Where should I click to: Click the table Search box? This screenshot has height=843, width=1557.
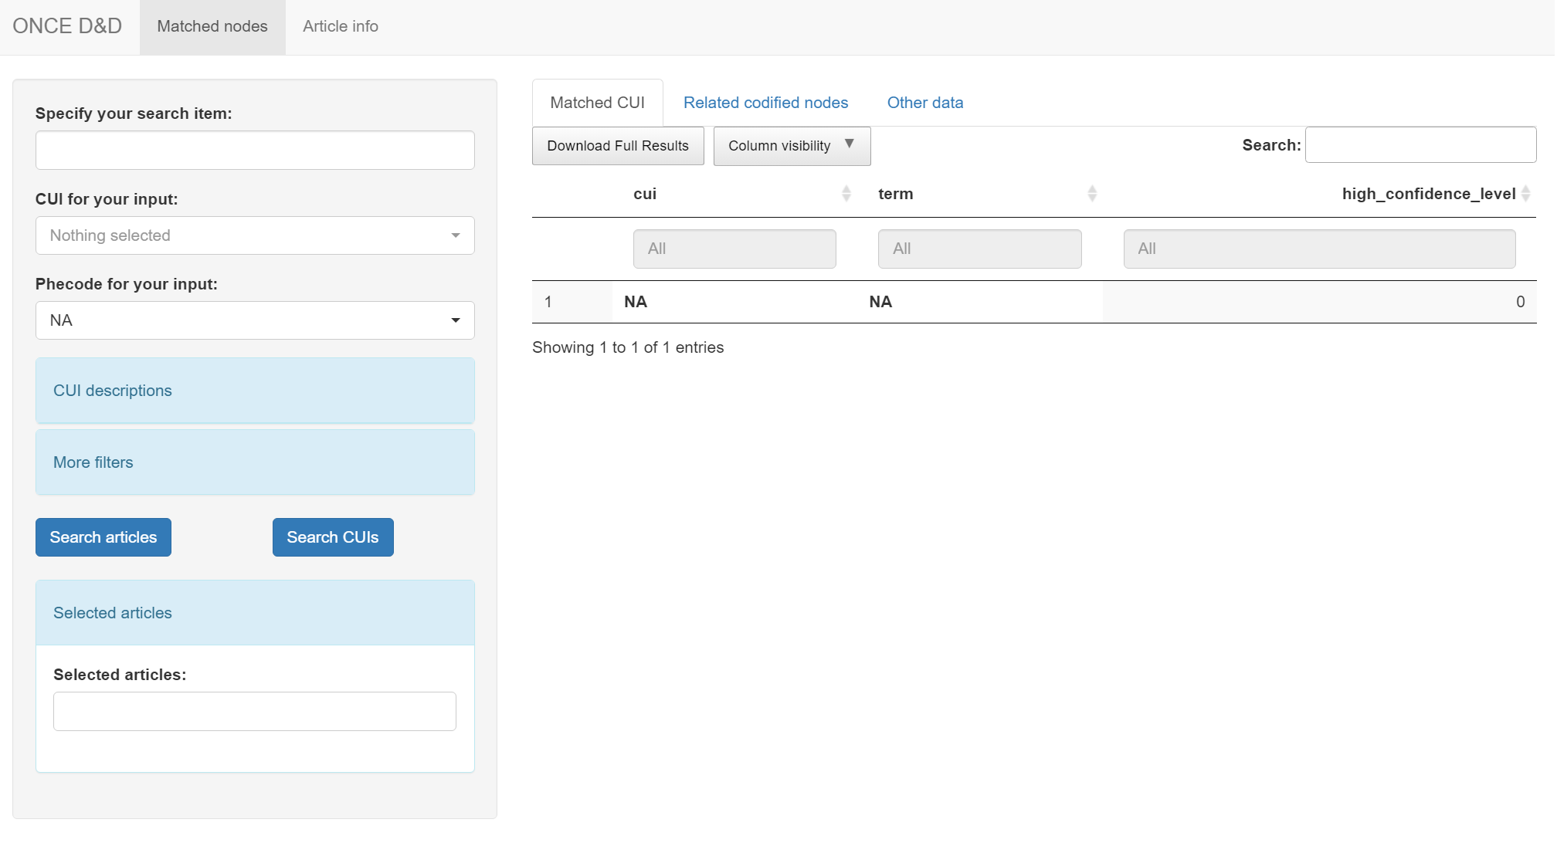click(1420, 145)
